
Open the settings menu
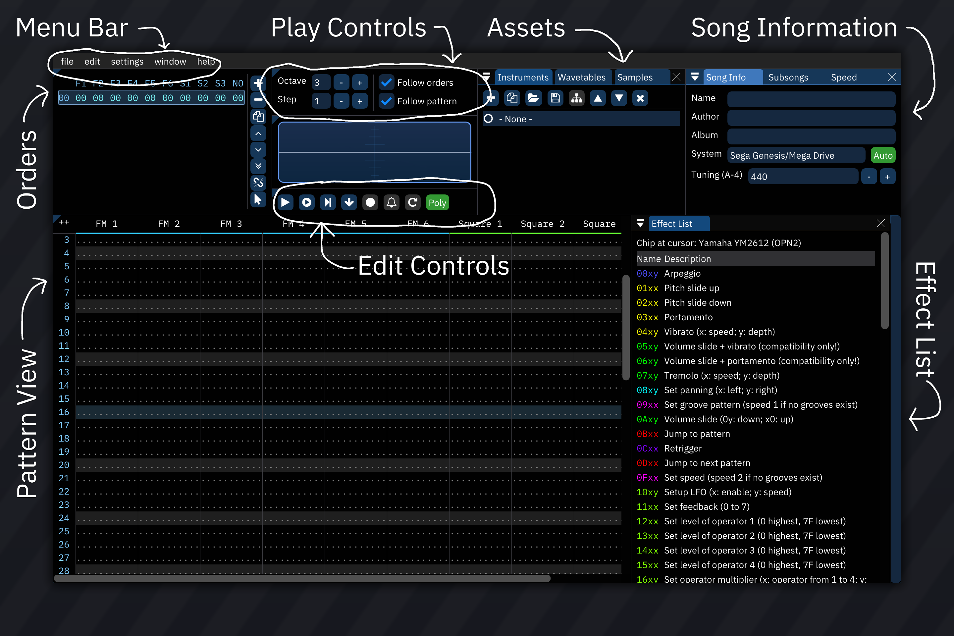127,62
